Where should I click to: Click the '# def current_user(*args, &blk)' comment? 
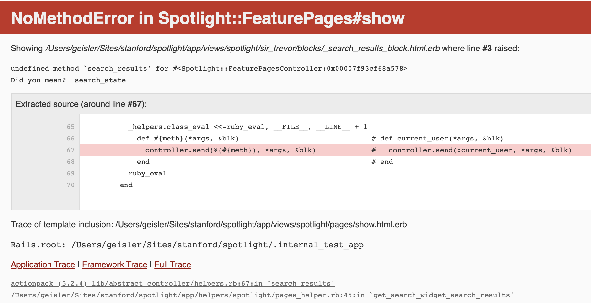pos(437,138)
